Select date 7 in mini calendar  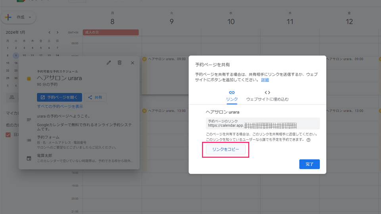[x=57, y=48]
